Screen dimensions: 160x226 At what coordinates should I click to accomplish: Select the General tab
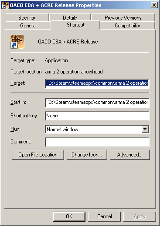point(28,26)
